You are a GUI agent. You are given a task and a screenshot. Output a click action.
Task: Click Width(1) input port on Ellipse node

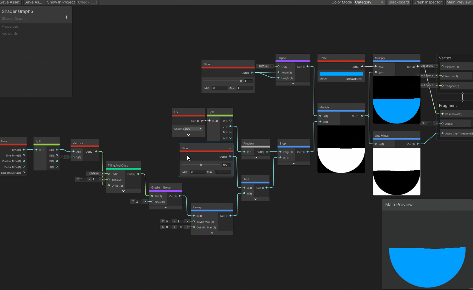point(278,72)
